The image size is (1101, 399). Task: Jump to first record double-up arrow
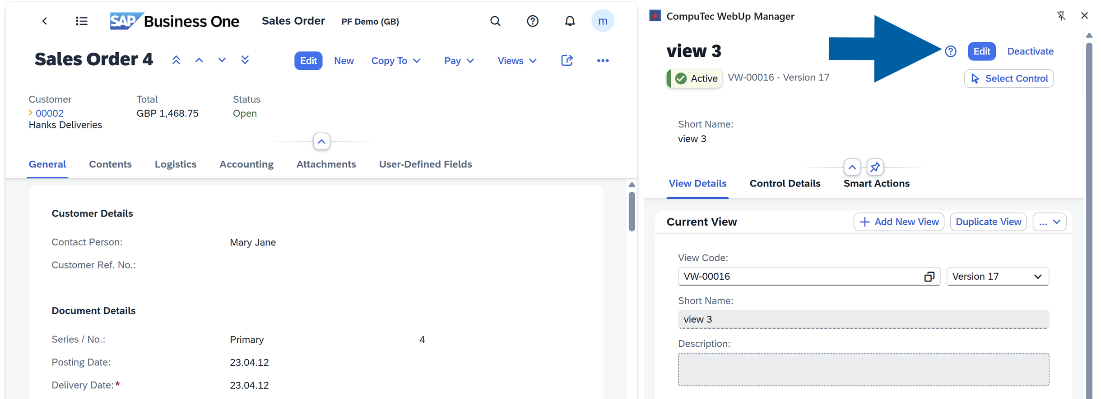click(x=176, y=60)
